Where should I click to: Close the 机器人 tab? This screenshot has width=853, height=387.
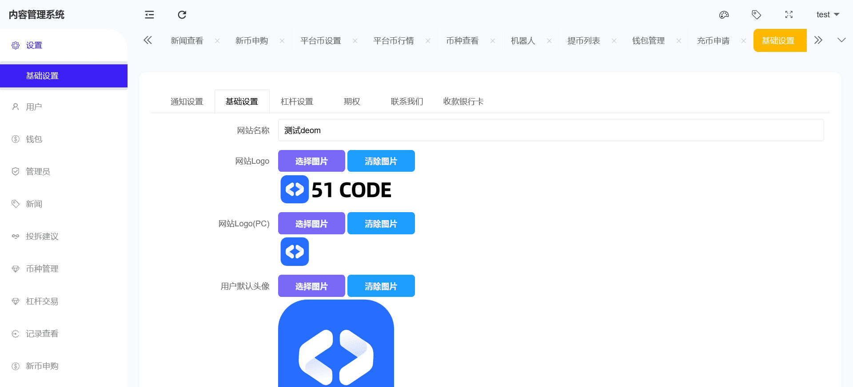[549, 41]
